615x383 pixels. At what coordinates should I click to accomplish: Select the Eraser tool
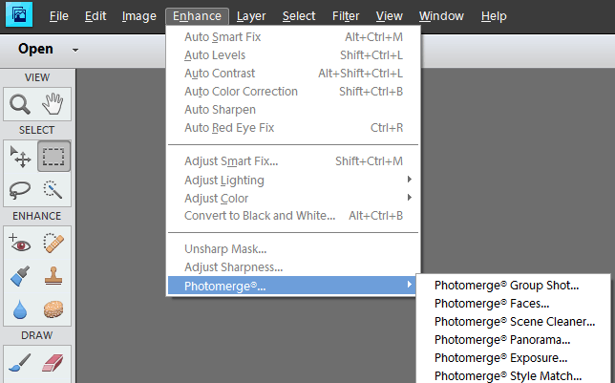click(x=53, y=362)
